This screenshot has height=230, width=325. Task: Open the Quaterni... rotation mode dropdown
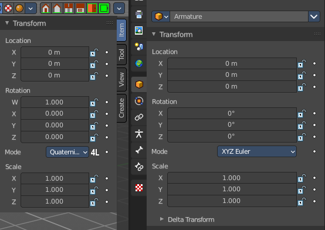(x=67, y=152)
